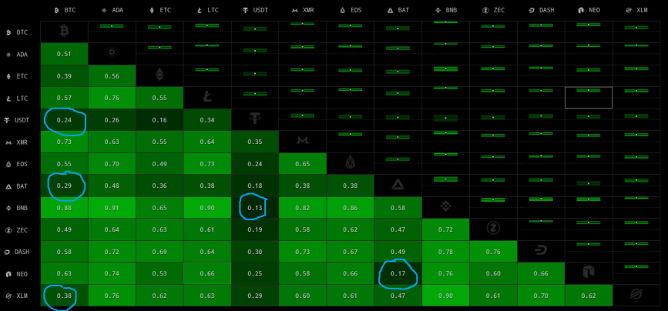
Task: Select the USDT column header
Action: [255, 10]
